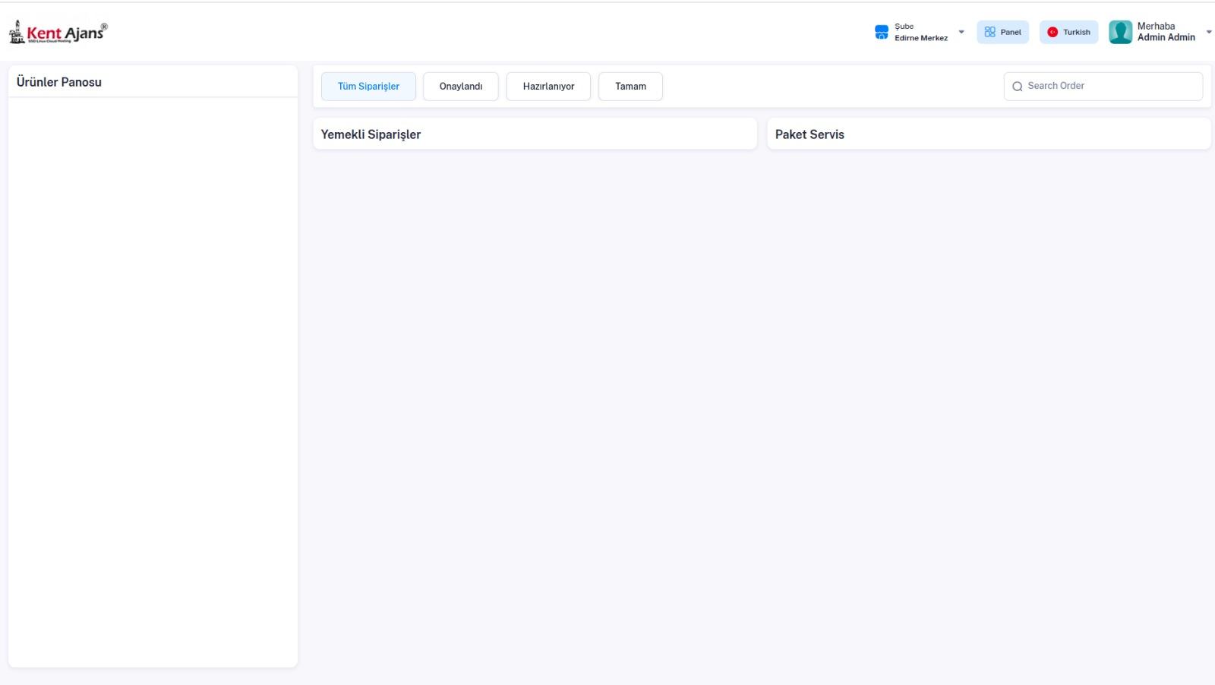The image size is (1215, 685).
Task: Click the search magnifier icon
Action: 1018,87
